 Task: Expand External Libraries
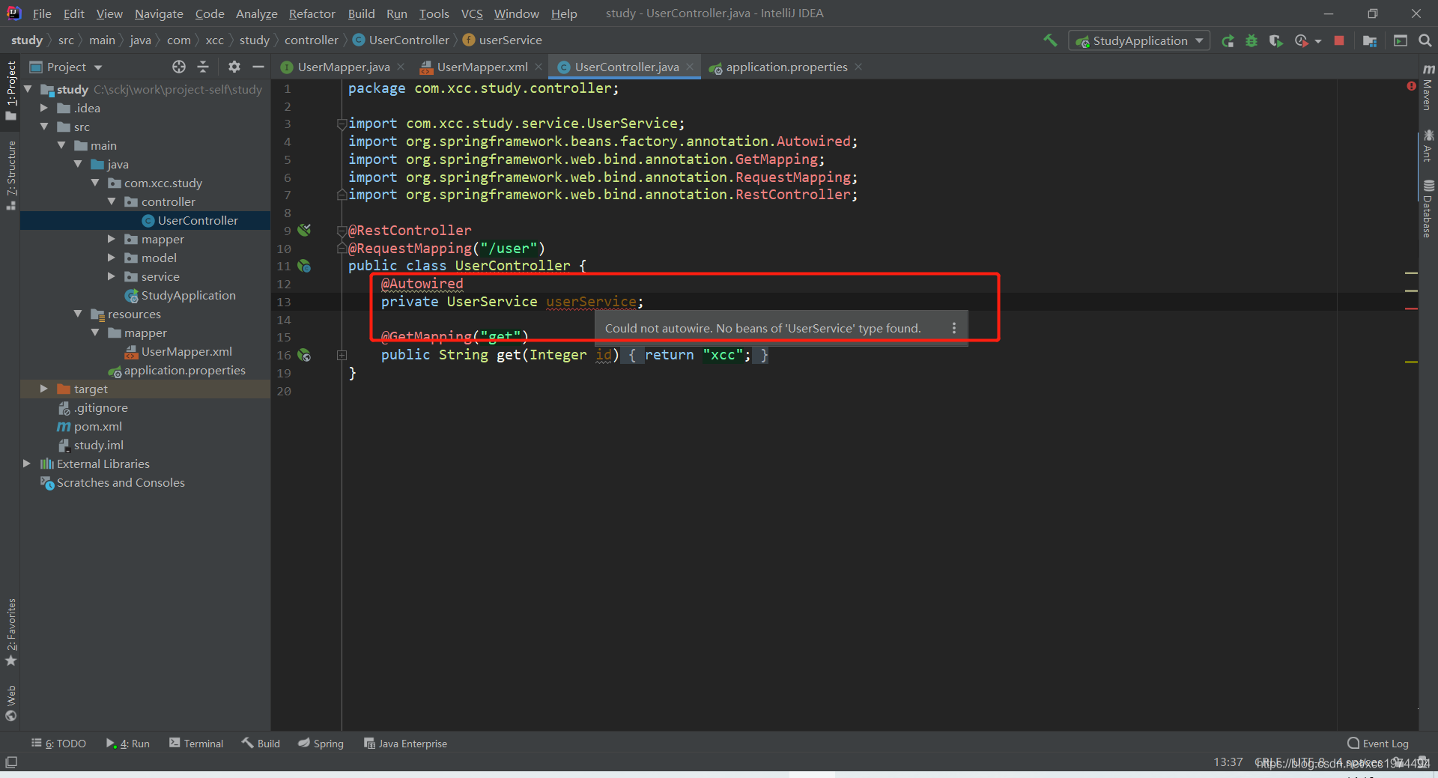click(x=27, y=464)
